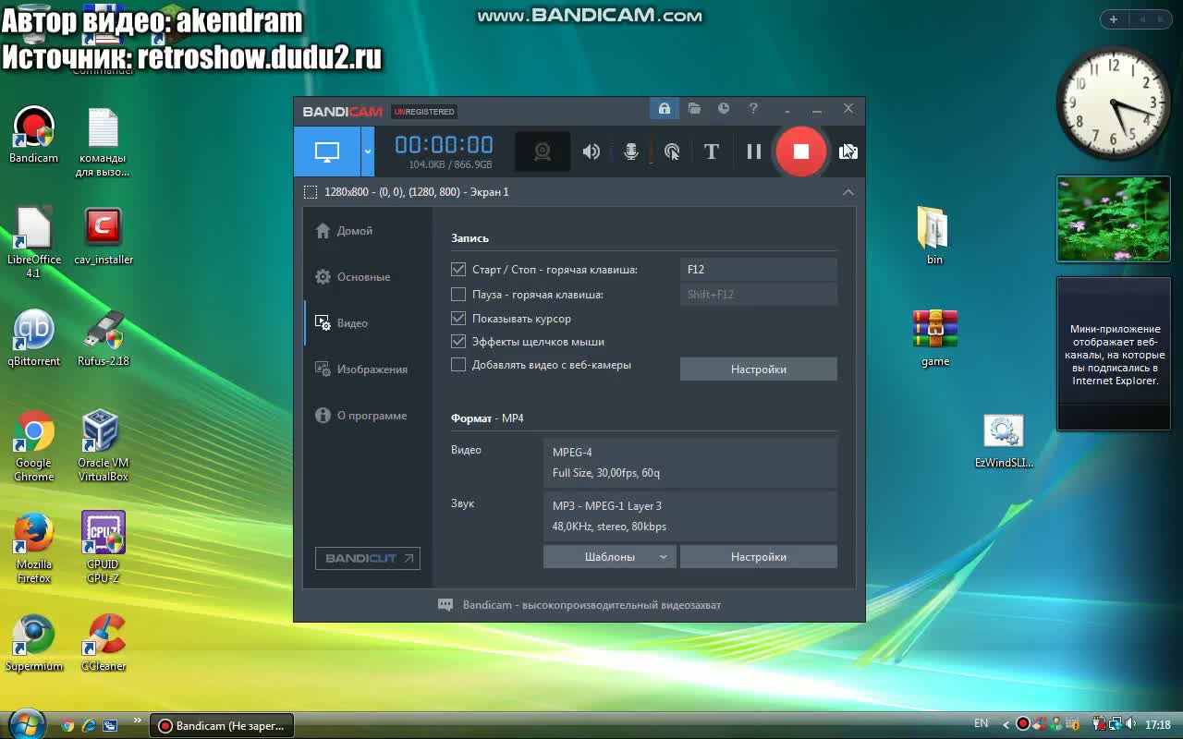Add gadget with sidebar plus button
This screenshot has height=739, width=1183.
(x=1114, y=19)
